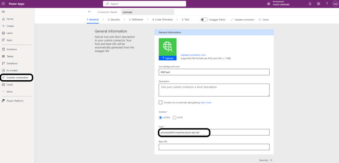Open the MB user account avatar
The width and height of the screenshot is (339, 163).
[x=334, y=4]
